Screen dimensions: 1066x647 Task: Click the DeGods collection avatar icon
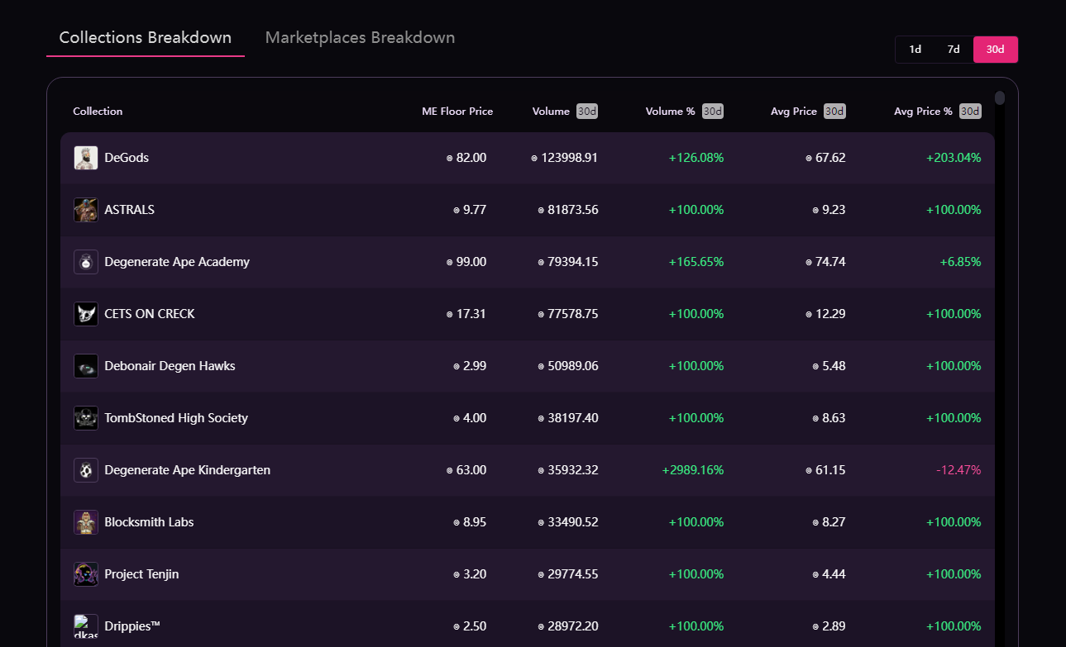86,158
